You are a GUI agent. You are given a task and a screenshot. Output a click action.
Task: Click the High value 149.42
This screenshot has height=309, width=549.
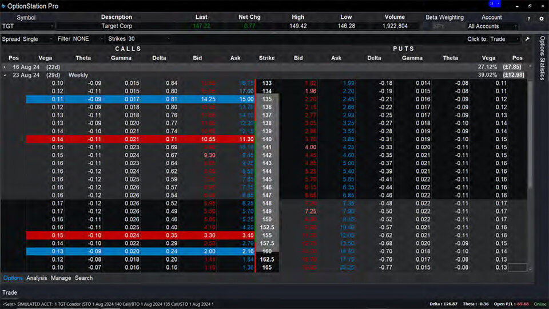click(x=298, y=26)
